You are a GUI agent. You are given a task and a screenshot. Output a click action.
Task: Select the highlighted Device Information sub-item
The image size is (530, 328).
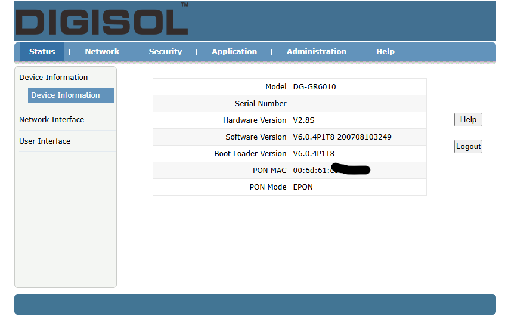click(71, 95)
